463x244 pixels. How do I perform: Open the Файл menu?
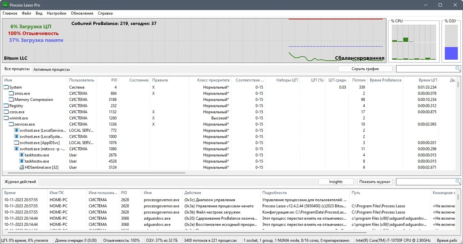click(x=27, y=13)
